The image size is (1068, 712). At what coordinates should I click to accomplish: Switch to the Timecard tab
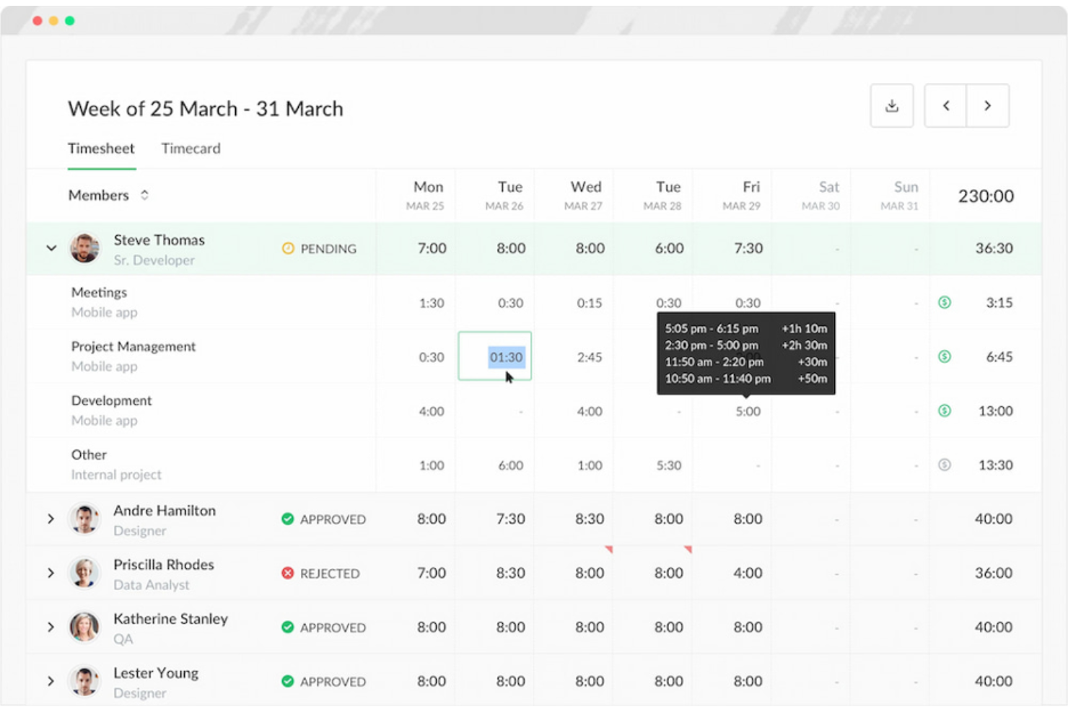[x=191, y=149]
